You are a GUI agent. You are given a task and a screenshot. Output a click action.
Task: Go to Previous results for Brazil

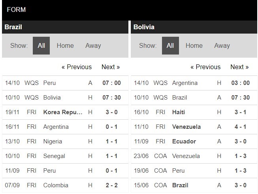[77, 67]
